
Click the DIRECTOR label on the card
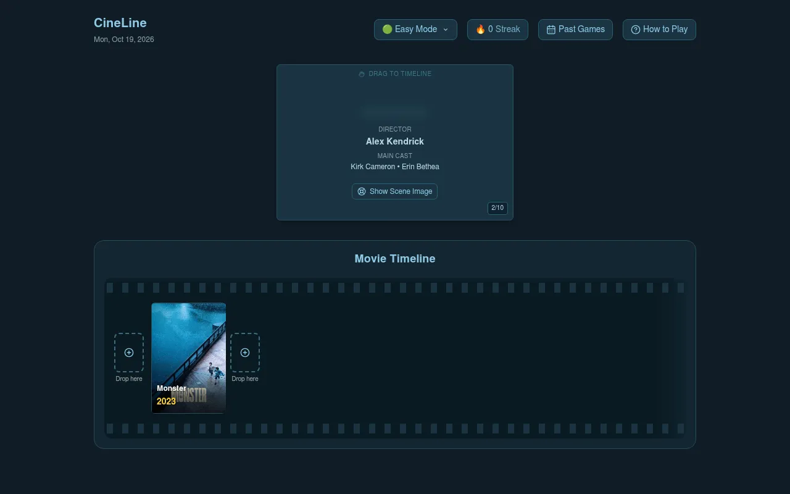coord(395,130)
